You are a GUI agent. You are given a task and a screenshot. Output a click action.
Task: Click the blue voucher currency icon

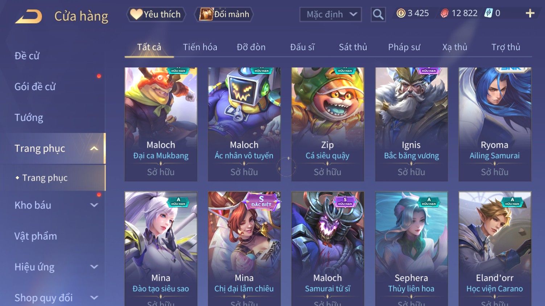point(489,13)
